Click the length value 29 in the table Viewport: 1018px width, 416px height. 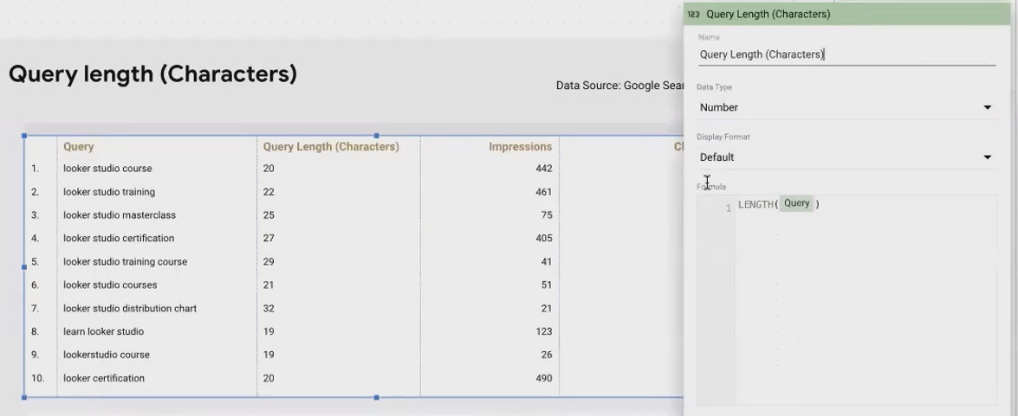pyautogui.click(x=269, y=262)
